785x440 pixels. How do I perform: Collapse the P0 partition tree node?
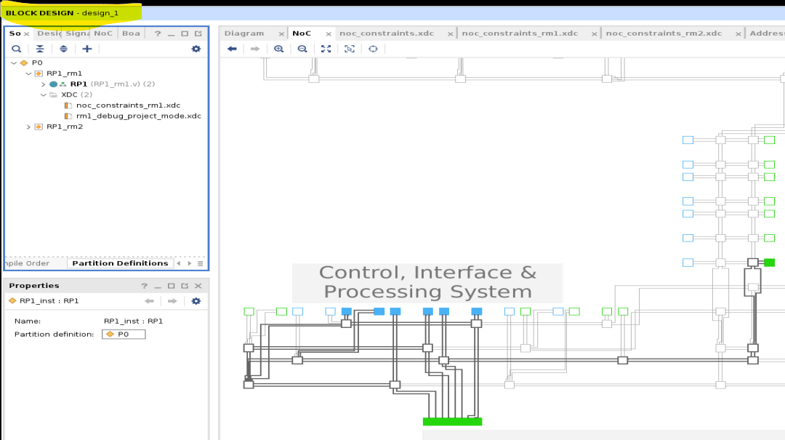[x=14, y=63]
